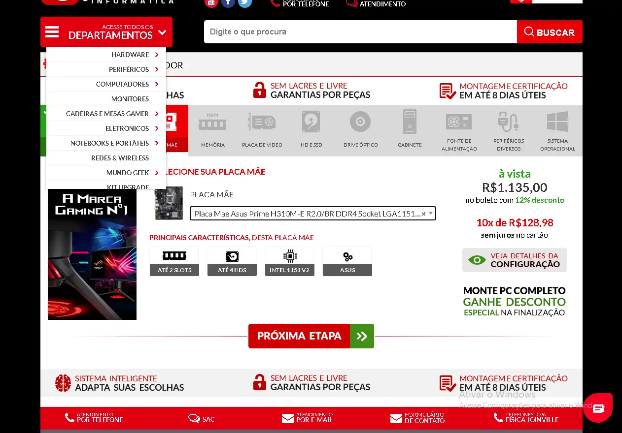Open the Formulário de Contato link
Screen dimensions: 622x433
click(x=417, y=418)
